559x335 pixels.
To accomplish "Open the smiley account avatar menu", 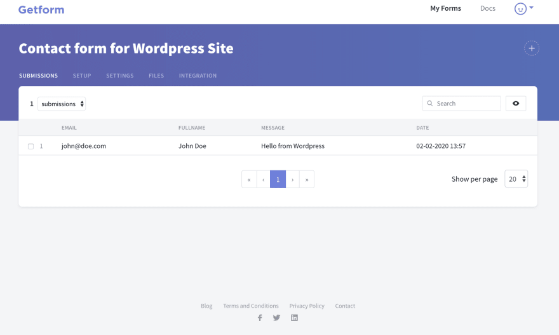I will (520, 8).
